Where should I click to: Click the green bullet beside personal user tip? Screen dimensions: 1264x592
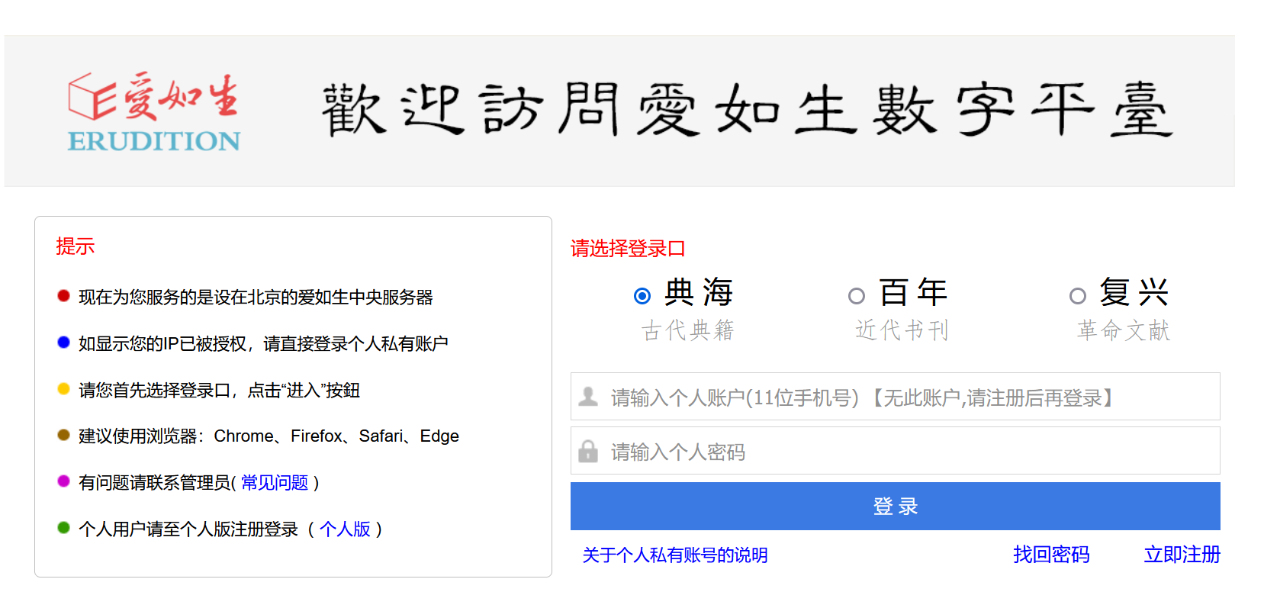click(x=64, y=528)
